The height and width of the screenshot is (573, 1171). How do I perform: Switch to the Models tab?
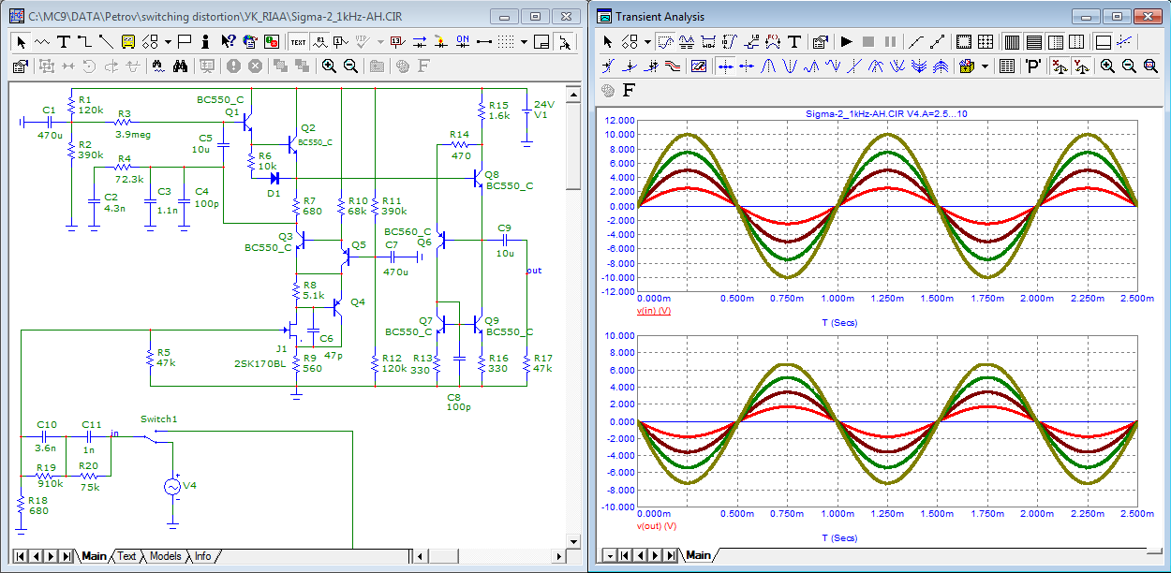click(166, 556)
